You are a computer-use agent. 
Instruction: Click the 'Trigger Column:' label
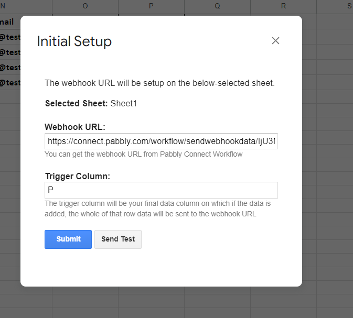[78, 176]
